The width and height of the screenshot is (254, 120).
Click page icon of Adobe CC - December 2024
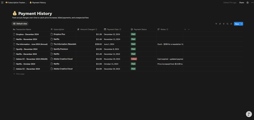point(14,69)
